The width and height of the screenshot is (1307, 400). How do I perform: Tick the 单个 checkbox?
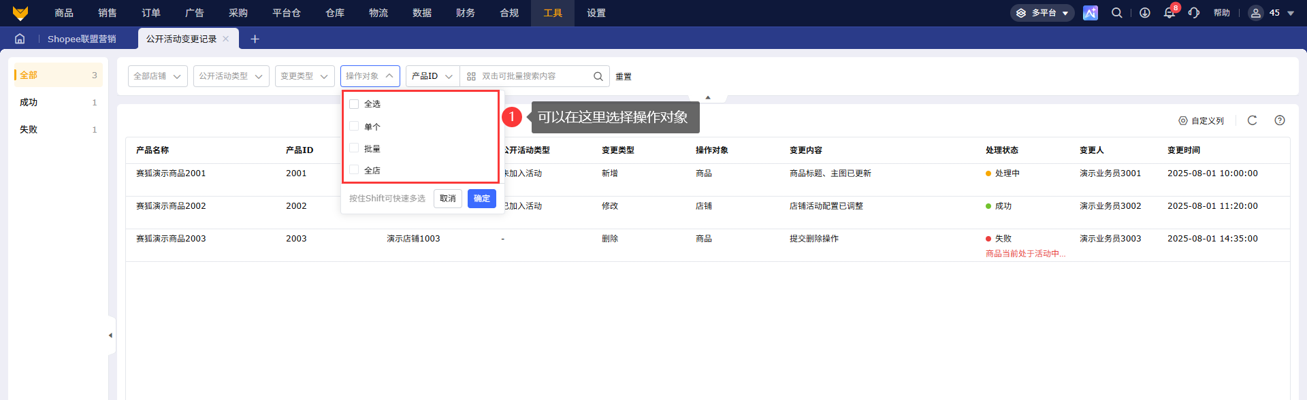pos(354,126)
